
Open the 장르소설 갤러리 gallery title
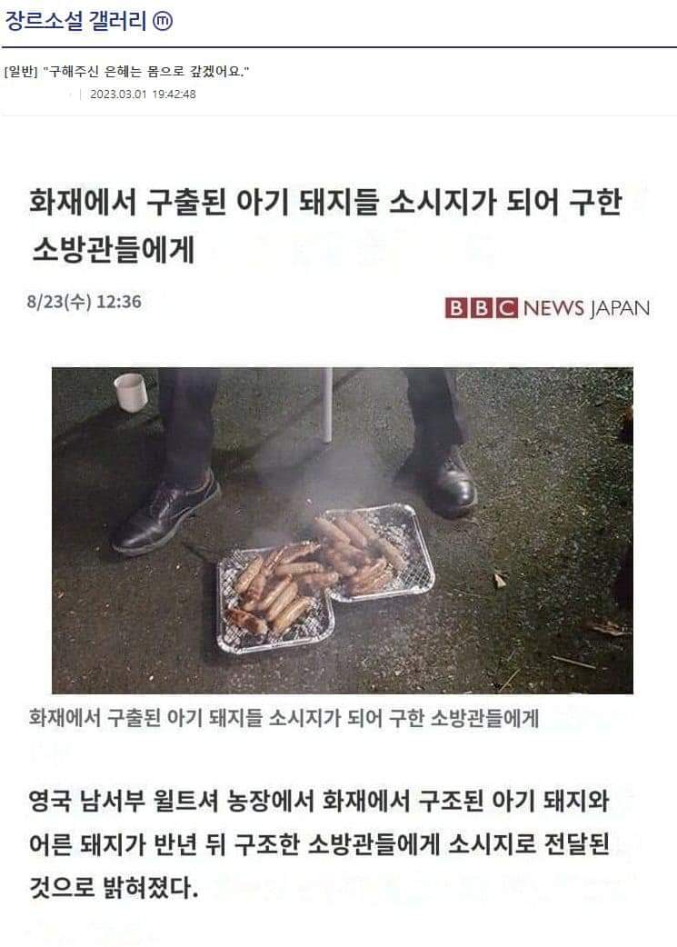pos(75,21)
